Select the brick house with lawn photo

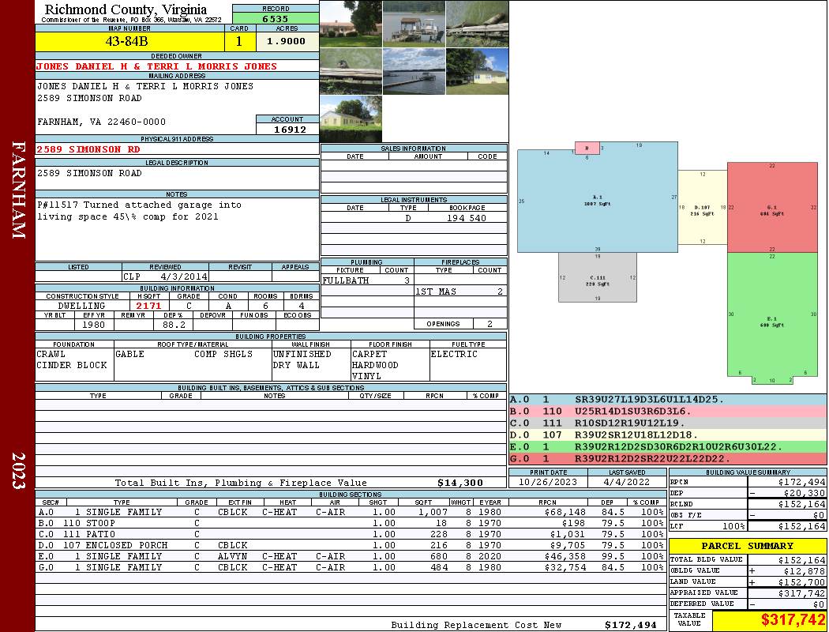(x=350, y=24)
